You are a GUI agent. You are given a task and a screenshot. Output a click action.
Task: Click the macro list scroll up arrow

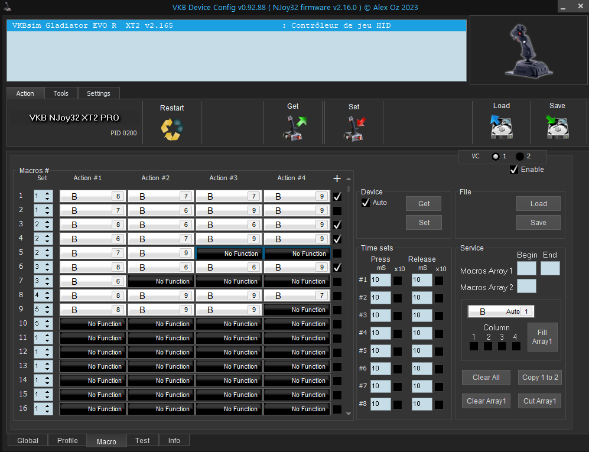tap(349, 179)
